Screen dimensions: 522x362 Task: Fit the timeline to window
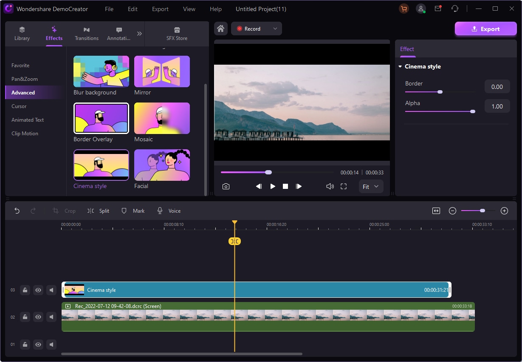point(436,211)
